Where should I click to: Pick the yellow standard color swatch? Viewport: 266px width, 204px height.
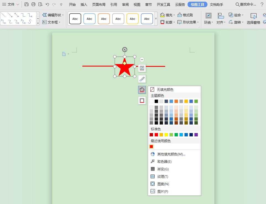click(x=166, y=135)
